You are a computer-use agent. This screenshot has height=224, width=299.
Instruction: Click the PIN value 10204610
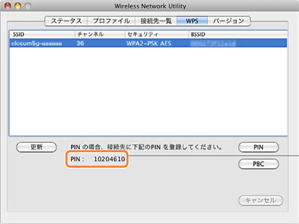point(109,159)
